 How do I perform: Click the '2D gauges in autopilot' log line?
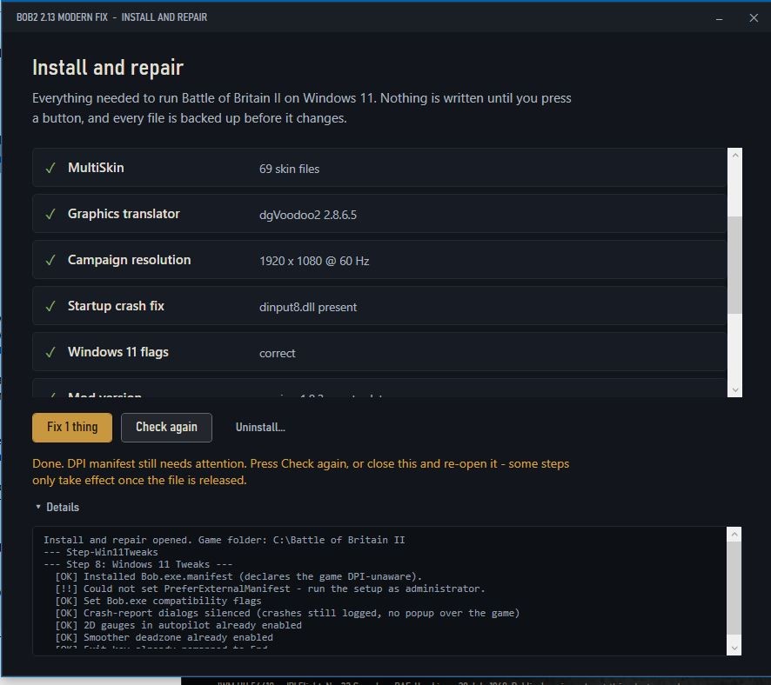pyautogui.click(x=178, y=625)
